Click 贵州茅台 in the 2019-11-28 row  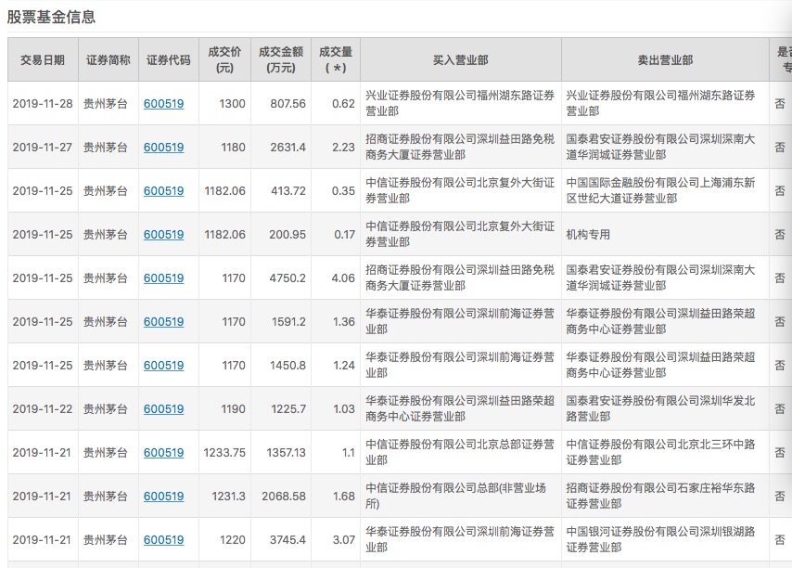tap(105, 104)
